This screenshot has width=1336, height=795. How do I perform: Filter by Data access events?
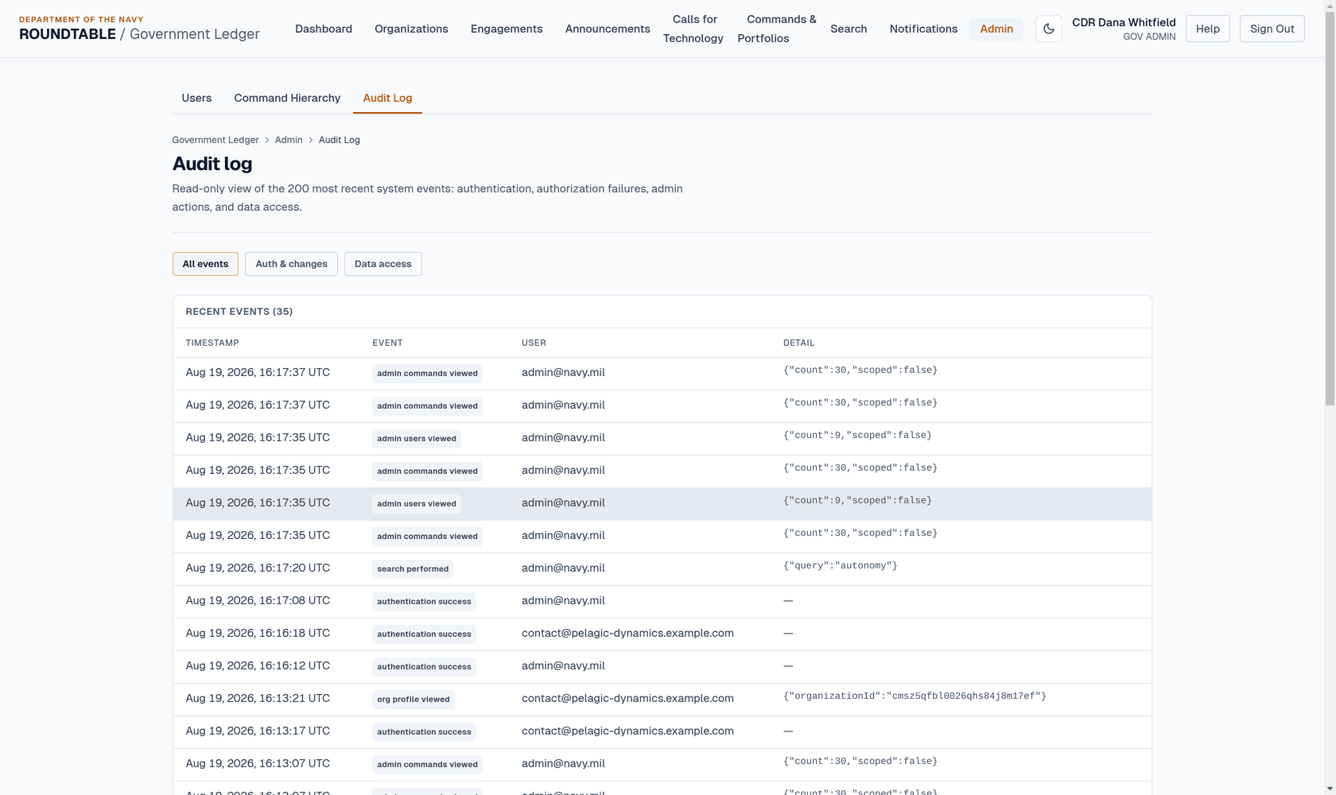pyautogui.click(x=383, y=264)
